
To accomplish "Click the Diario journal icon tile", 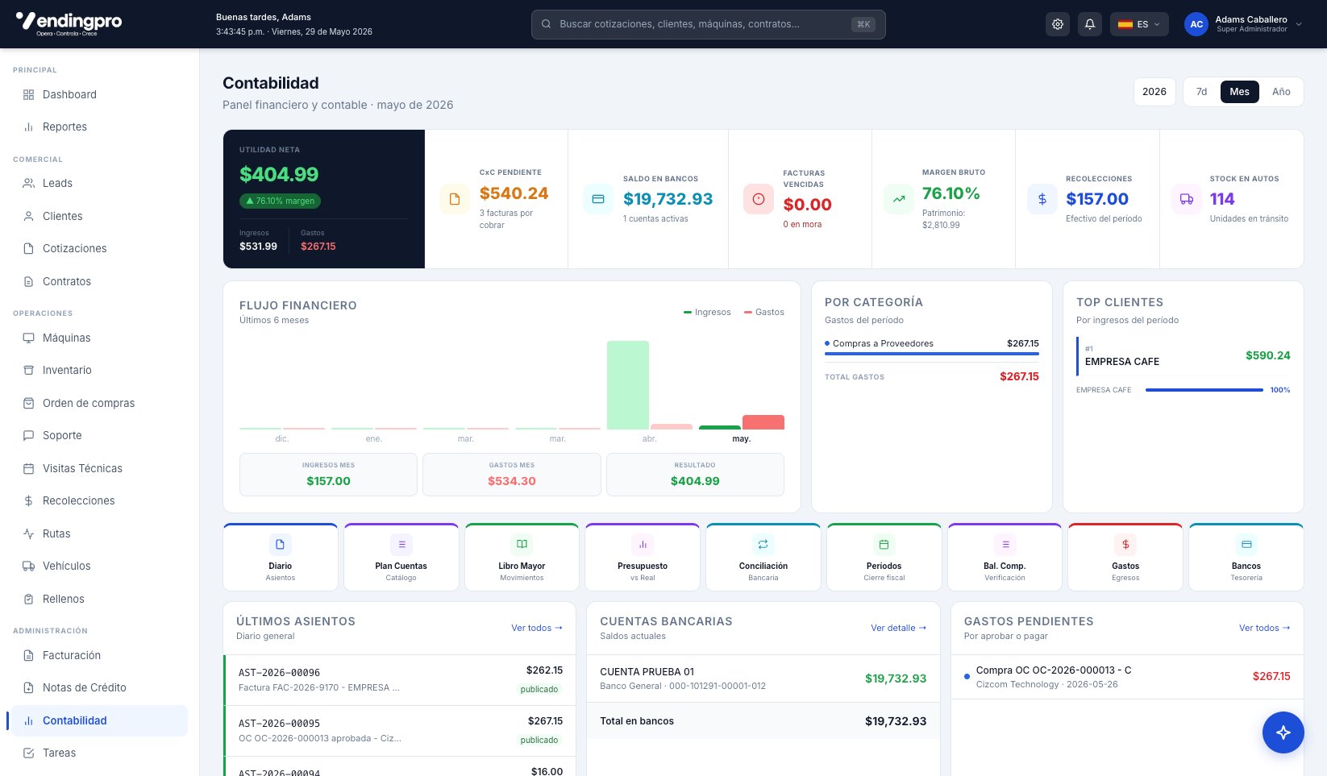I will point(281,558).
